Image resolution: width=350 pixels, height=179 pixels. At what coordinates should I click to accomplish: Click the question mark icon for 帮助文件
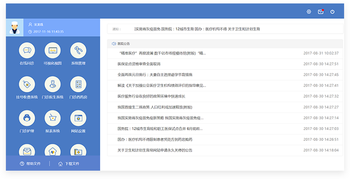coord(22,164)
